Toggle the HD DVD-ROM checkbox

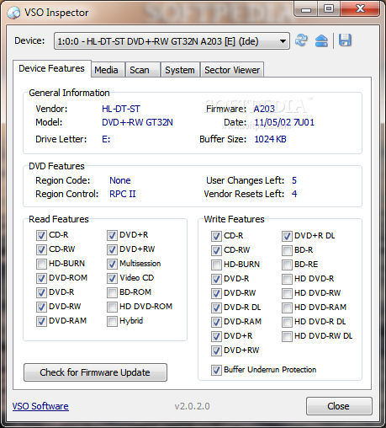click(112, 307)
